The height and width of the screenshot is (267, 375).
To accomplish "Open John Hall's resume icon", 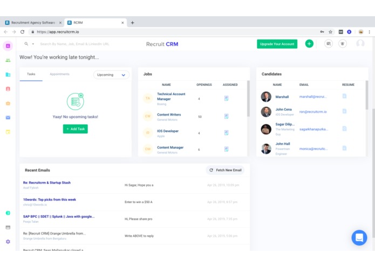I will (344, 148).
